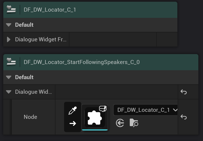203x141 pixels.
Task: Click the Node property label
Action: [30, 117]
